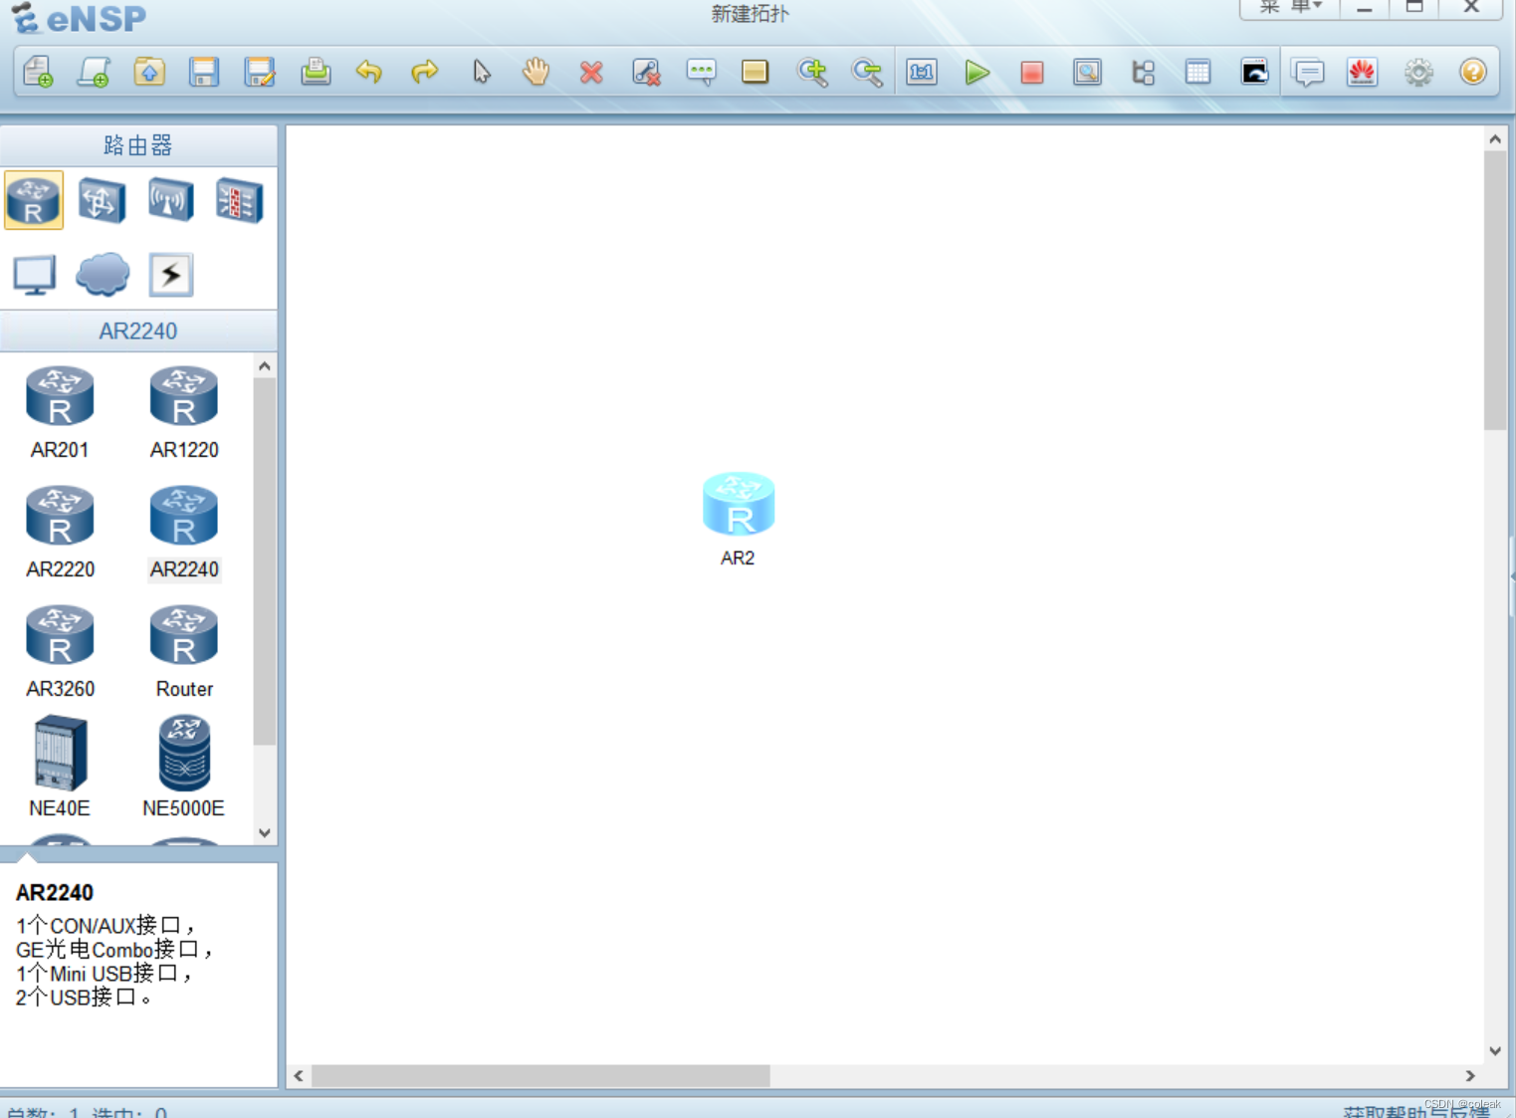This screenshot has height=1118, width=1516.
Task: Click the Open Topology toolbar icon
Action: [x=149, y=72]
